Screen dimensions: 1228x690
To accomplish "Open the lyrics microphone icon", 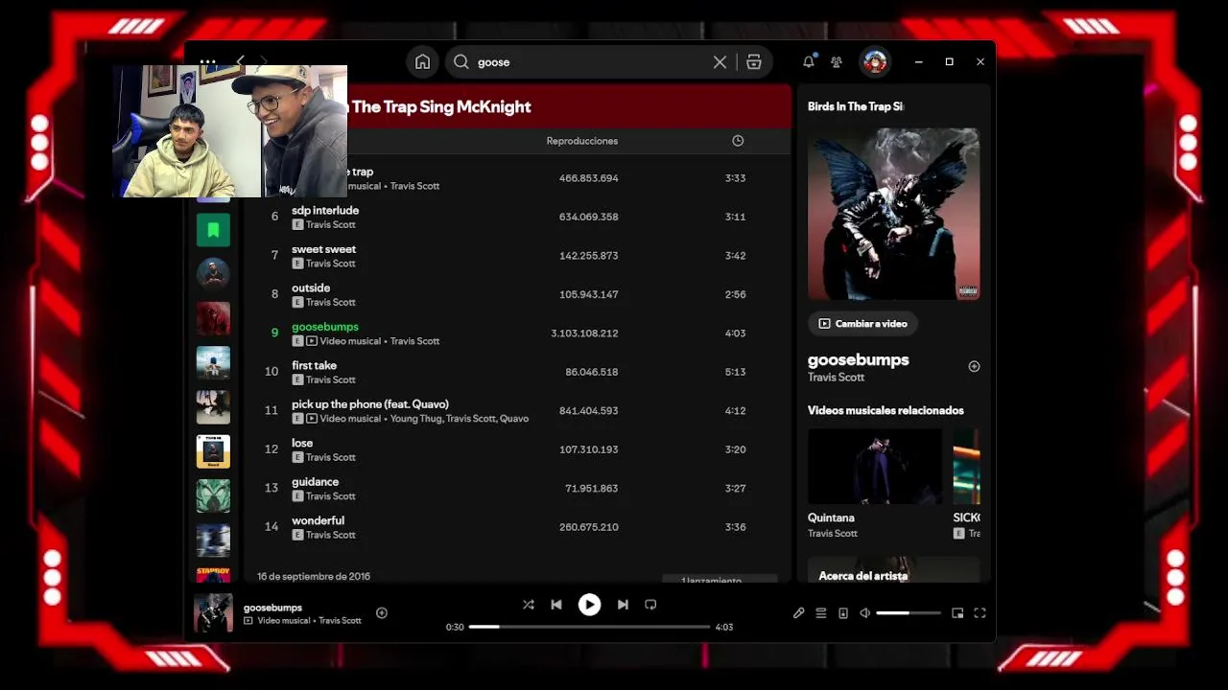I will click(798, 613).
